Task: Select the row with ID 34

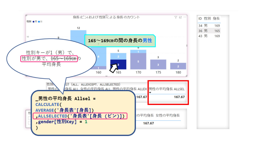Action: tap(209, 26)
